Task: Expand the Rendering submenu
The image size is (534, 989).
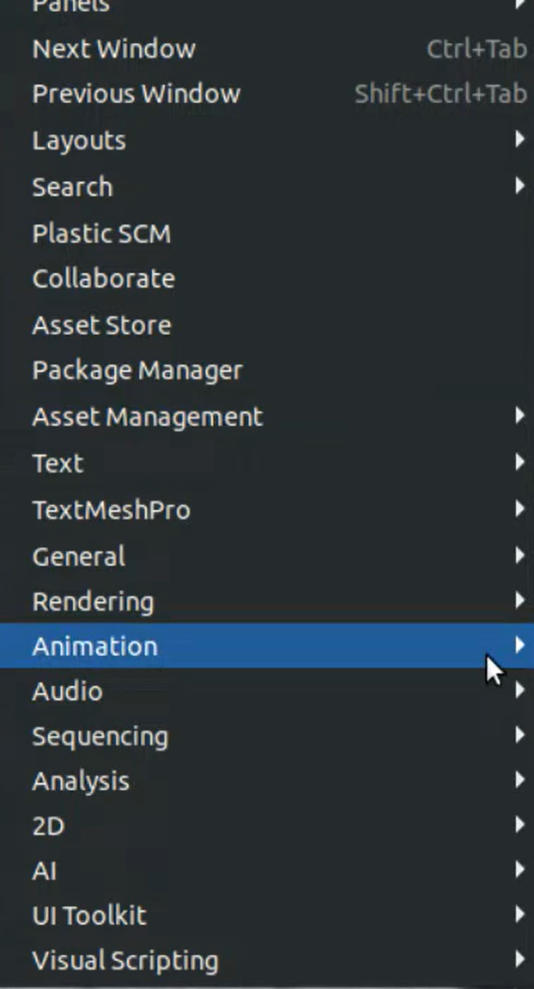Action: point(93,601)
